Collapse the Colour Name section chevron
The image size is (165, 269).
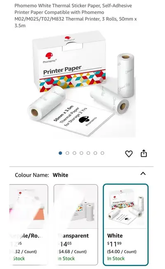pyautogui.click(x=143, y=174)
